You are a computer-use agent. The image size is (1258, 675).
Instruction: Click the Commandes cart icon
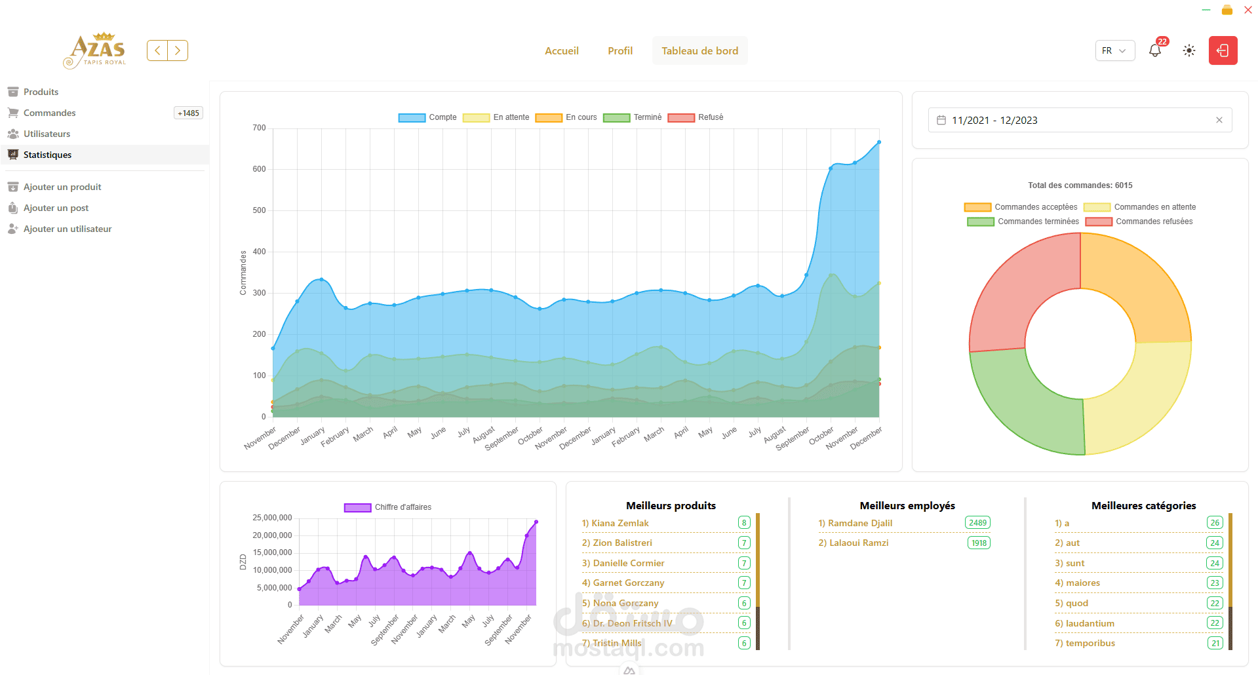(13, 113)
